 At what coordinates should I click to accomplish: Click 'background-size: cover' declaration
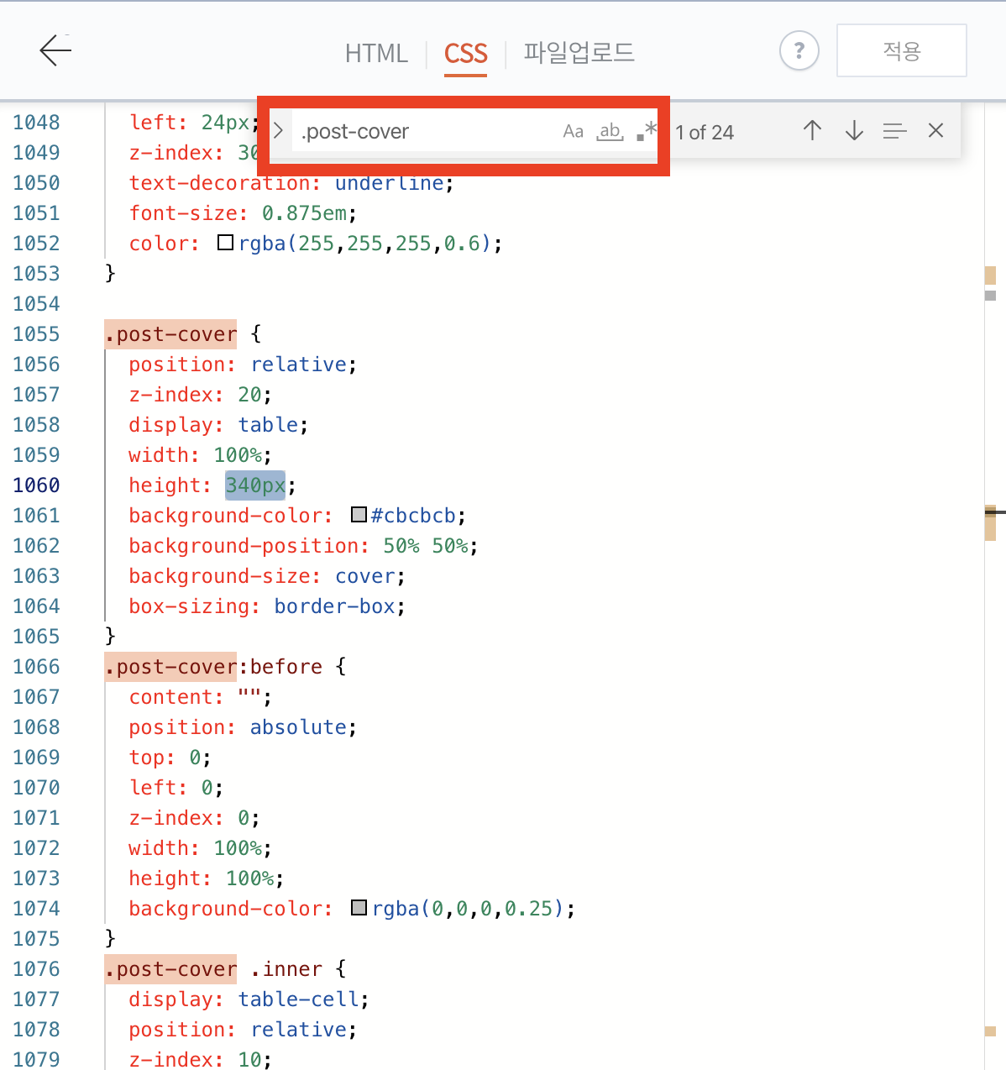(267, 576)
